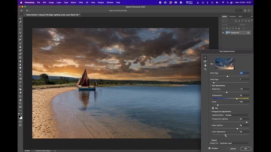Select Zoom tool in Sky Replacement dialog
This screenshot has height=152, width=271.
coord(205,69)
